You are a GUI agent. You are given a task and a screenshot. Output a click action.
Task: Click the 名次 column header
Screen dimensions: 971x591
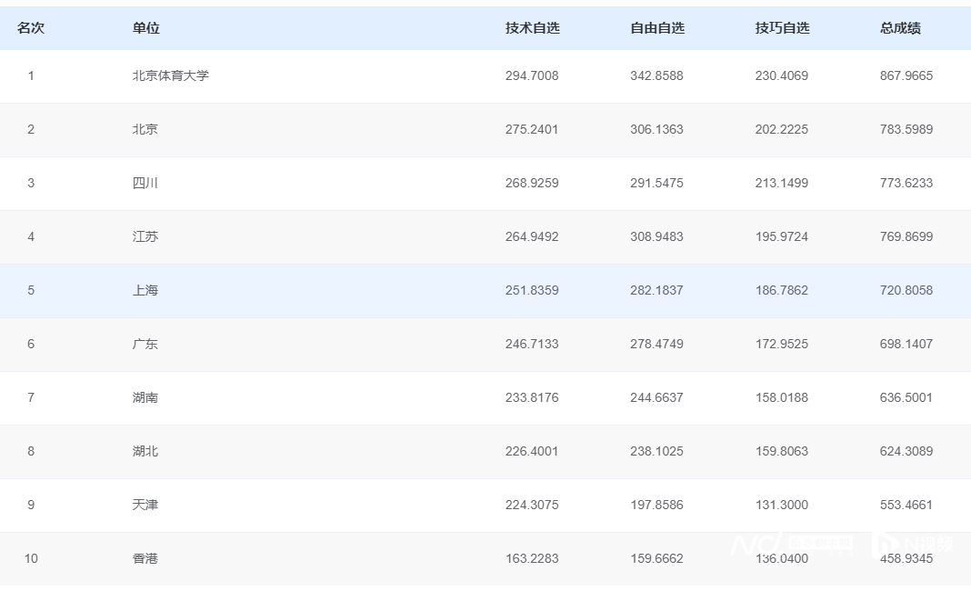click(x=31, y=28)
